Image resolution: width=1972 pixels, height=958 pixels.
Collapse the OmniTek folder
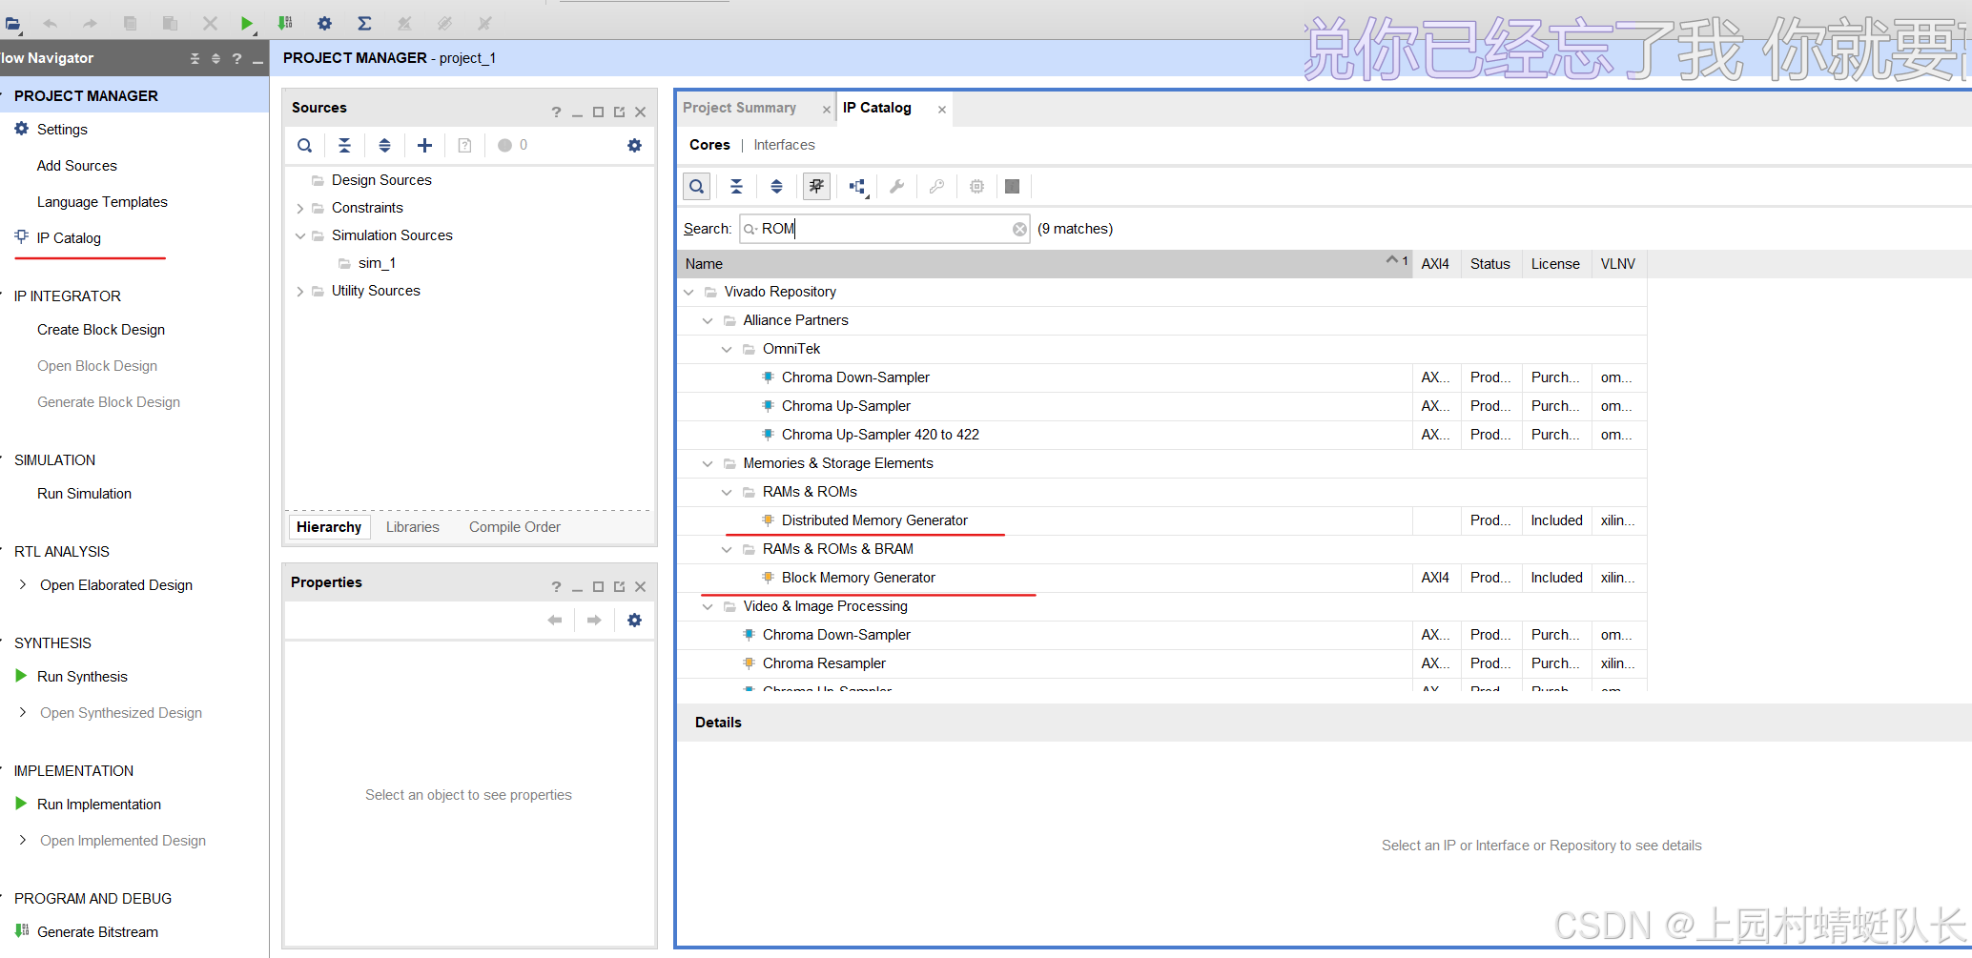tap(727, 349)
